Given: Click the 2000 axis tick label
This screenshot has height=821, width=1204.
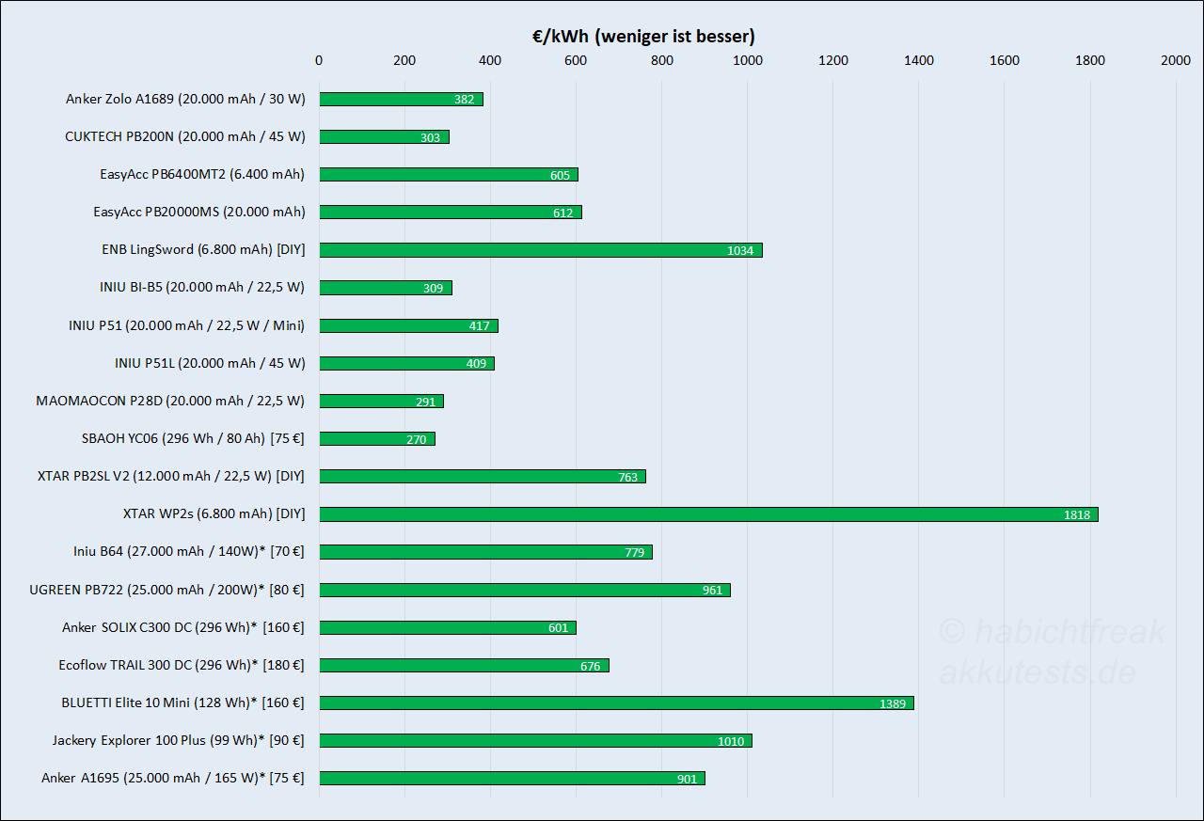Looking at the screenshot, I should tap(1175, 61).
